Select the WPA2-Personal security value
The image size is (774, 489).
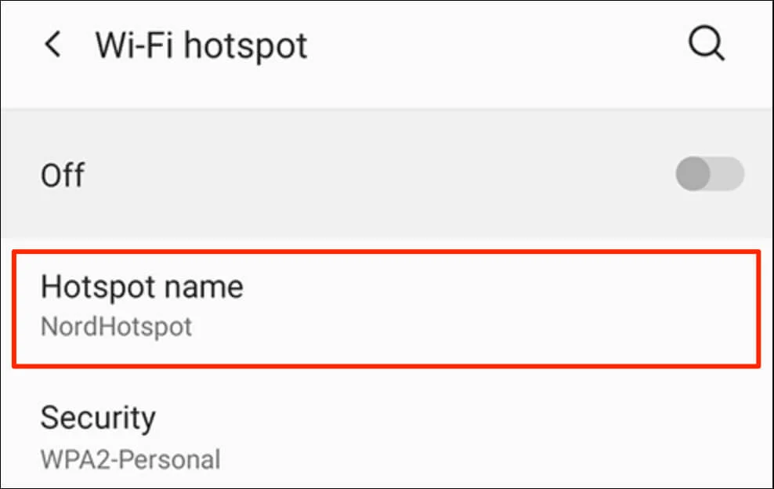pos(130,458)
